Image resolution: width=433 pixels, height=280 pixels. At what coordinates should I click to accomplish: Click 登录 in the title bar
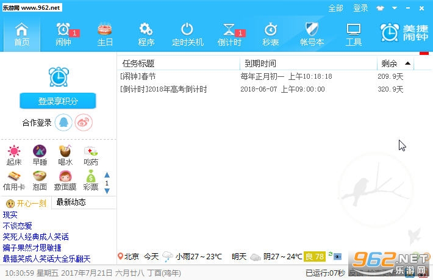coord(360,9)
